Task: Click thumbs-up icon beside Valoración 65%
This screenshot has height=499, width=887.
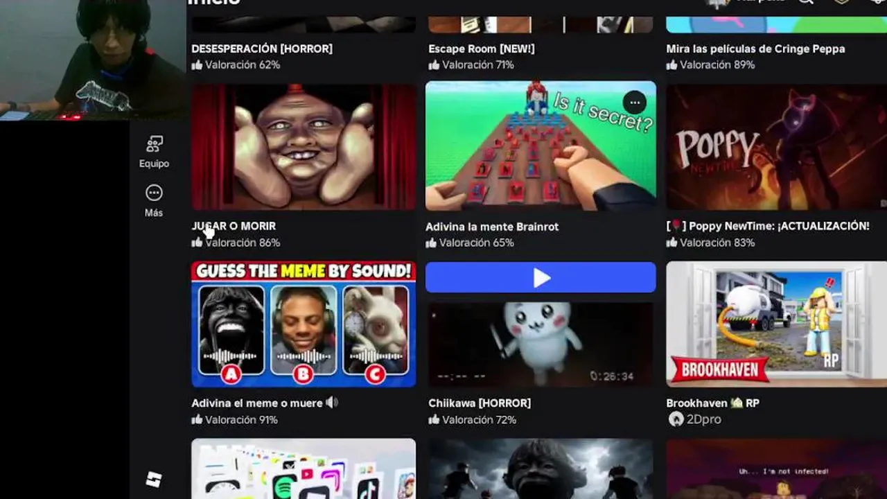Action: click(x=431, y=242)
